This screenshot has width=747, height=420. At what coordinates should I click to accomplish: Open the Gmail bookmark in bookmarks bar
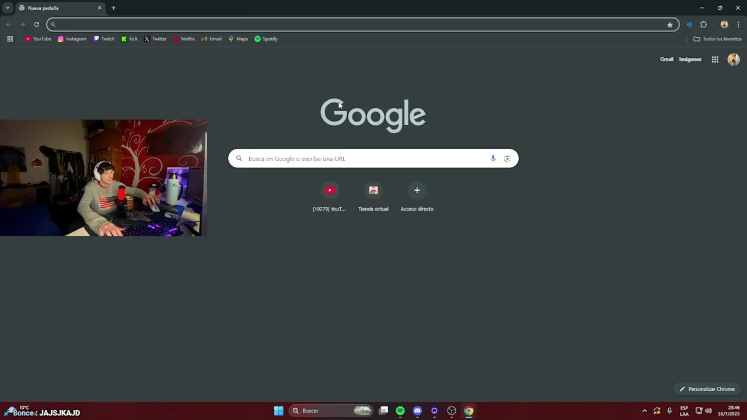point(211,39)
